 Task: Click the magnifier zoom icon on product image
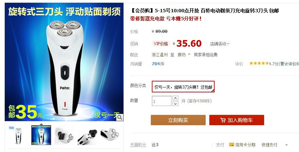click(120, 118)
